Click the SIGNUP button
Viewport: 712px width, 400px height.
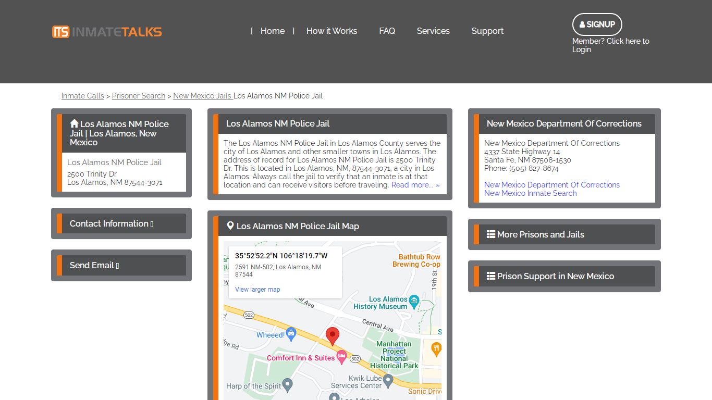click(x=597, y=24)
